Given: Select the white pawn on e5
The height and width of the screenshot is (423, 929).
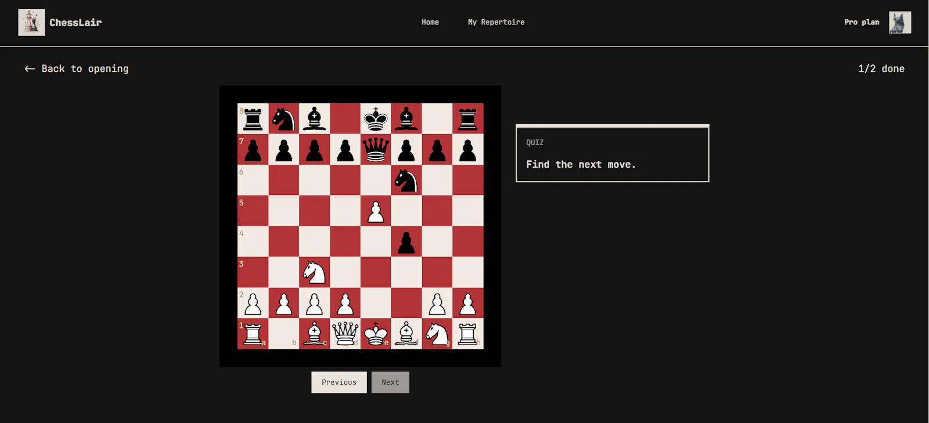Looking at the screenshot, I should [x=376, y=211].
